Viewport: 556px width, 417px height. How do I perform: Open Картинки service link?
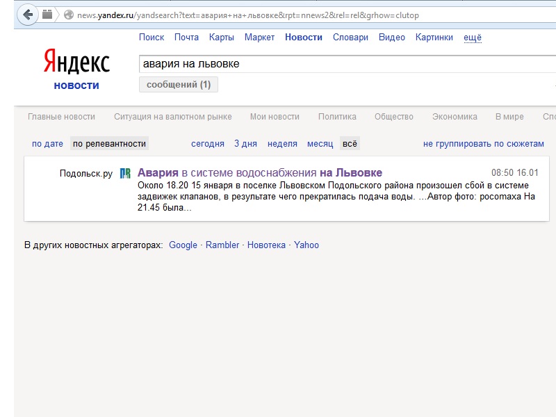(x=434, y=38)
